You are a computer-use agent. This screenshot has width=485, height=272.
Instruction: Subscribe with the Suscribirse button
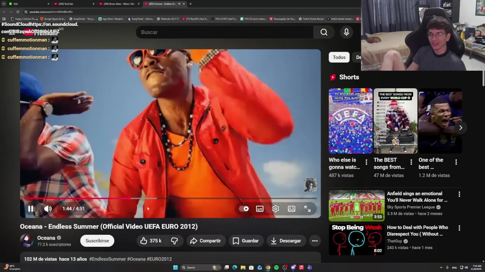(x=97, y=241)
